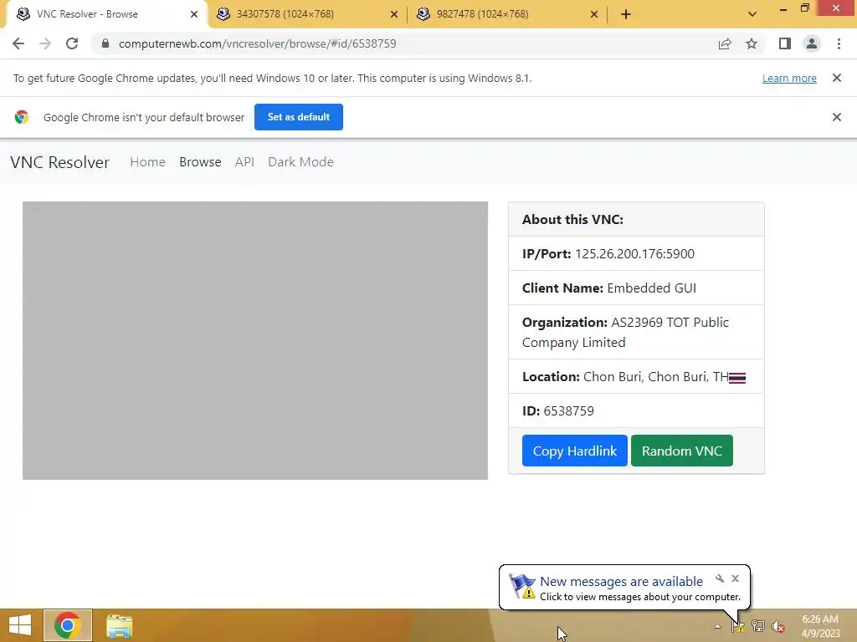Show hidden tray icons arrow
Viewport: 857px width, 642px height.
tap(717, 627)
